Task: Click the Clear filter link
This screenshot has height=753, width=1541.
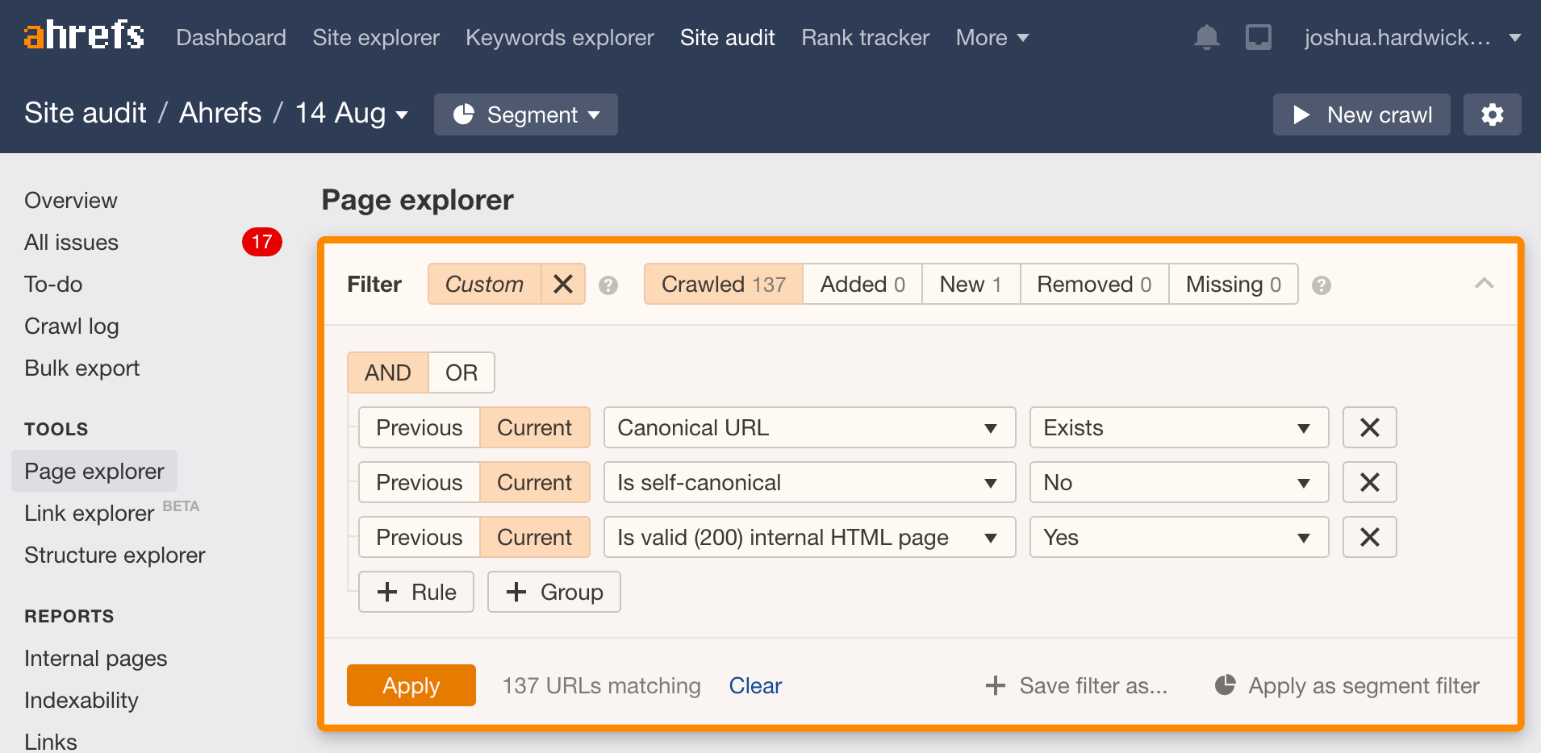Action: pyautogui.click(x=755, y=685)
